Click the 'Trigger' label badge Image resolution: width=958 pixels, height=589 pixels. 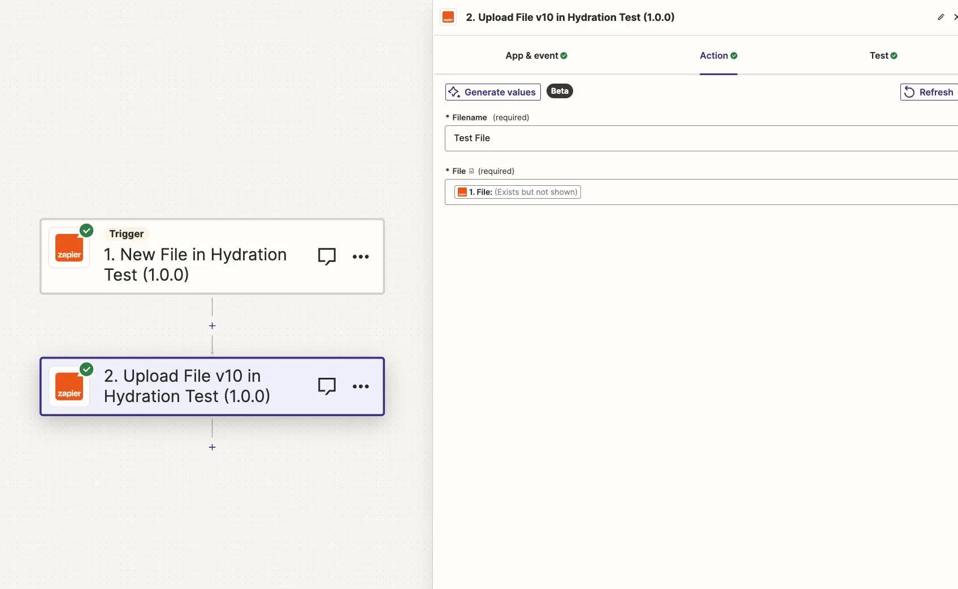[x=127, y=234]
